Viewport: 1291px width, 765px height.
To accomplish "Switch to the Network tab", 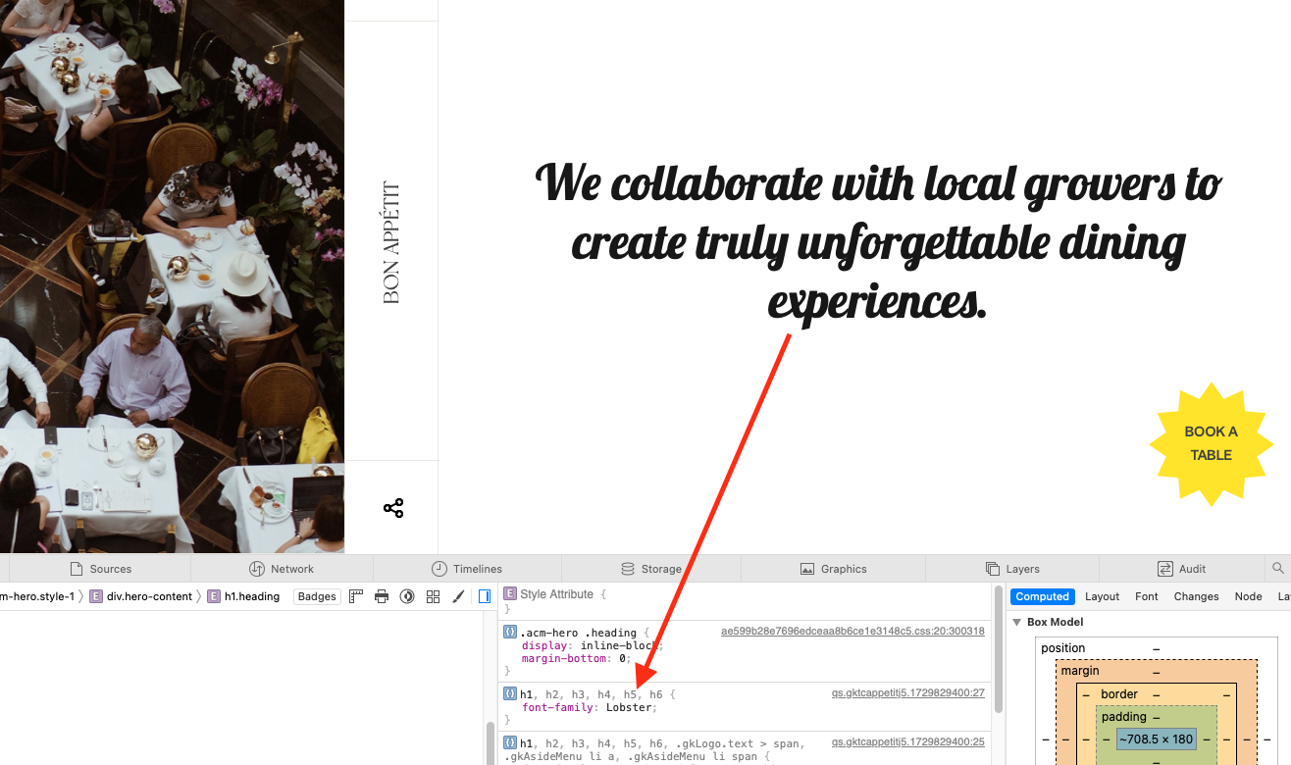I will coord(282,569).
